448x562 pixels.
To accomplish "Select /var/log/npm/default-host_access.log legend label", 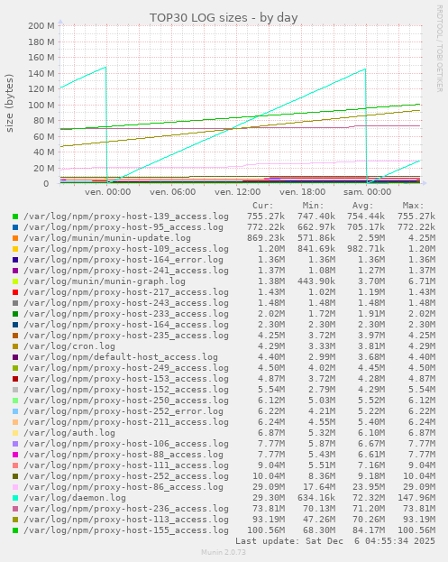I will (121, 357).
